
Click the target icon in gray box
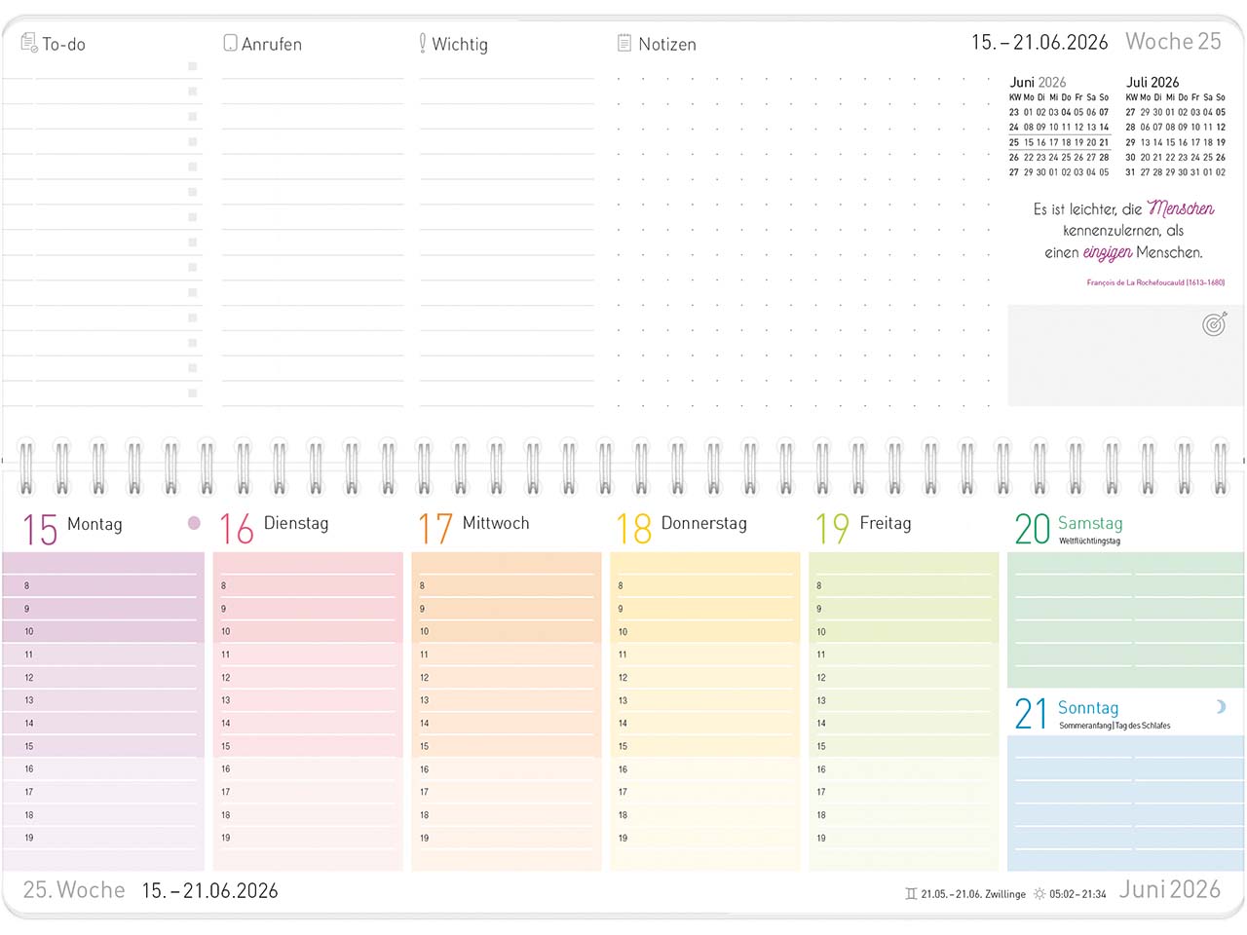point(1214,323)
